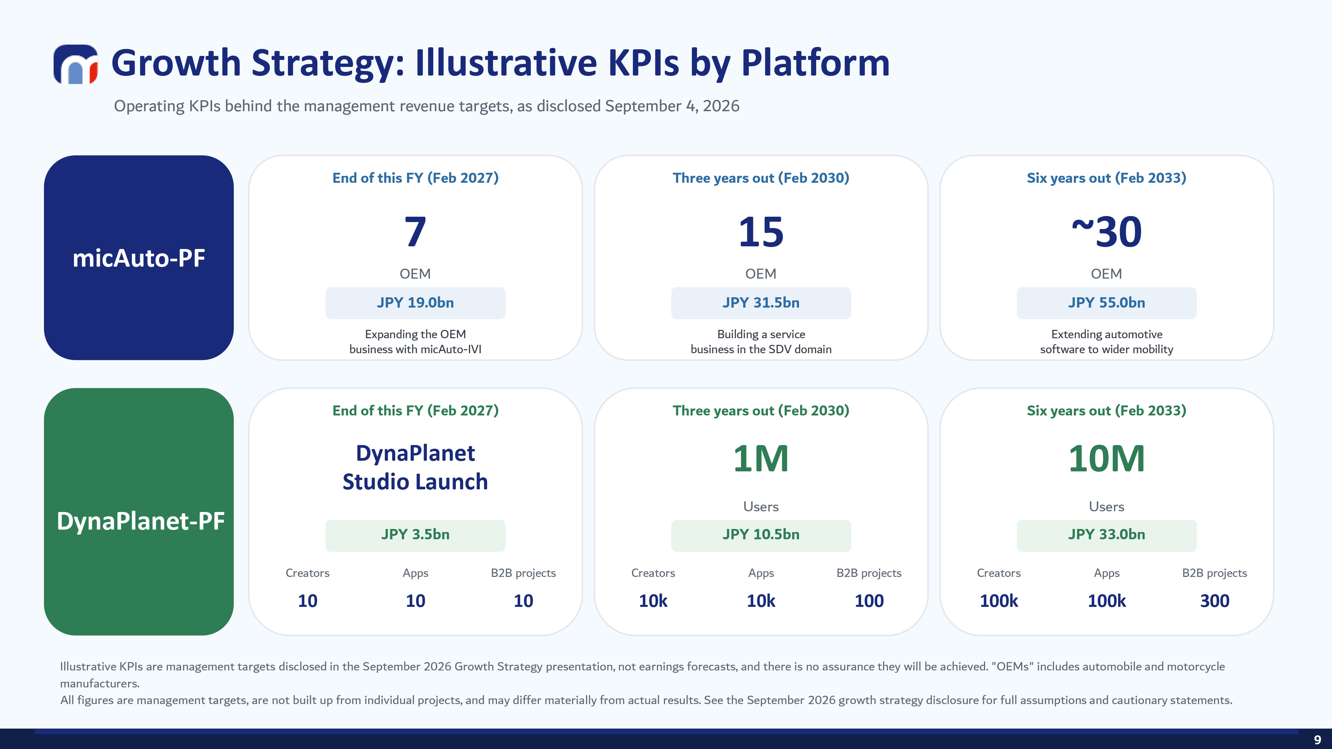Screen dimensions: 1332x749
Task: Click the 10k Creators value for Feb 2030
Action: point(653,601)
